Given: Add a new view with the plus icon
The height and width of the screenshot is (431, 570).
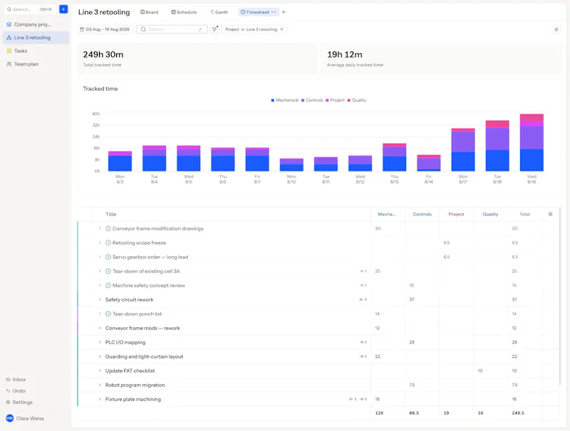Looking at the screenshot, I should [284, 12].
